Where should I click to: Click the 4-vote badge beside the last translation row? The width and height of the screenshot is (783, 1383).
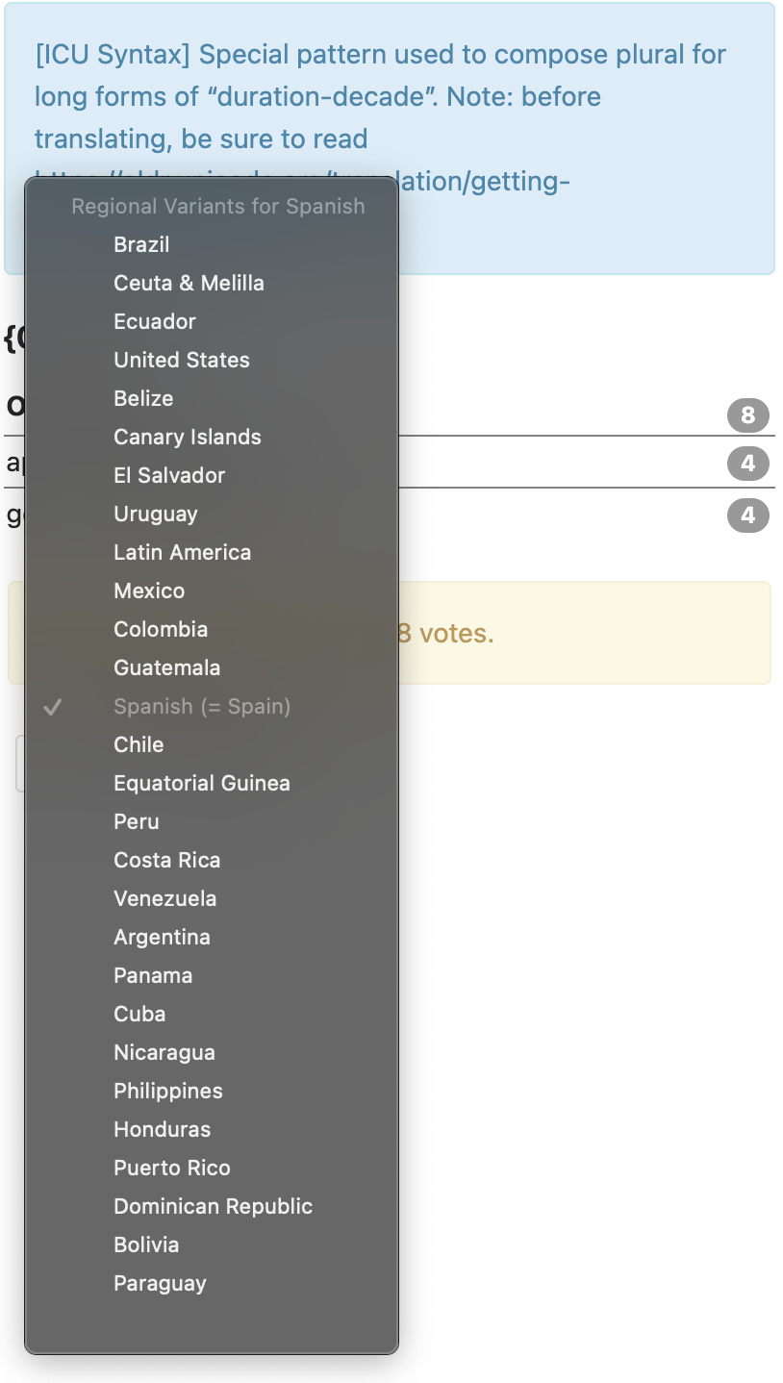(748, 515)
